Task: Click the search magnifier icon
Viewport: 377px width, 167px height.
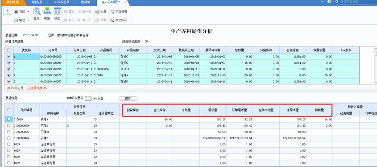Action: point(337,2)
